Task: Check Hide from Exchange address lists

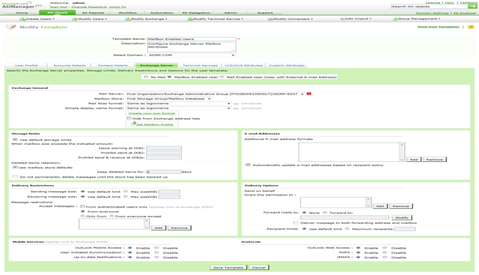Action: pos(129,118)
